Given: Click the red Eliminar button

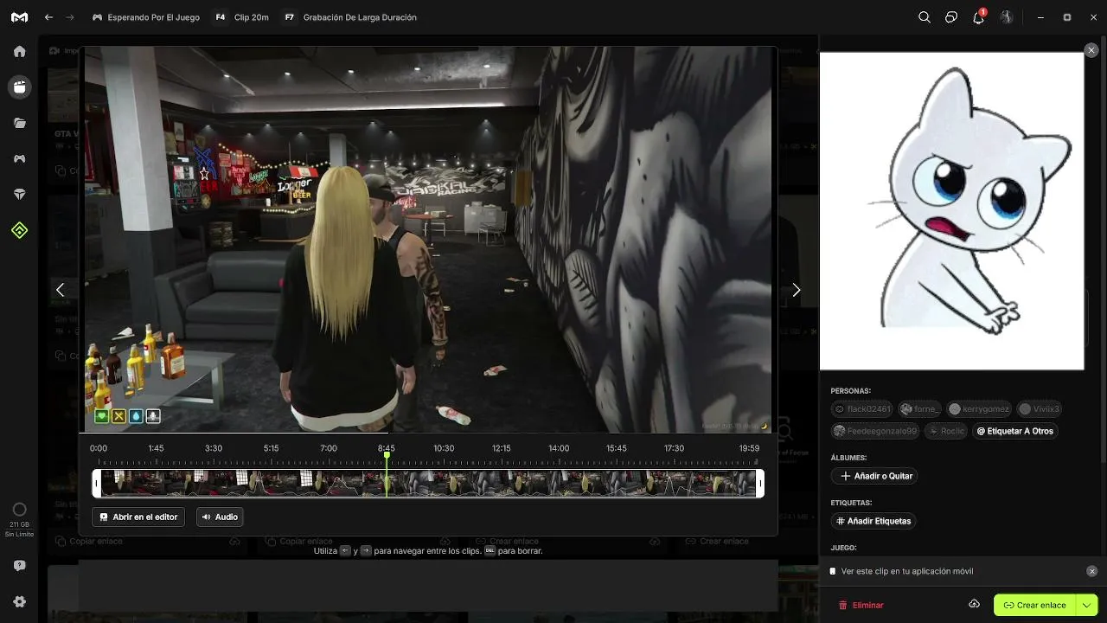Looking at the screenshot, I should (x=861, y=605).
